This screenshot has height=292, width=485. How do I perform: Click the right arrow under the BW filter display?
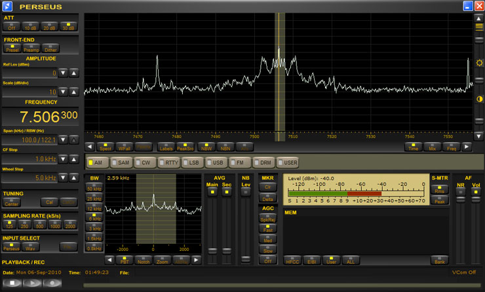point(196,260)
